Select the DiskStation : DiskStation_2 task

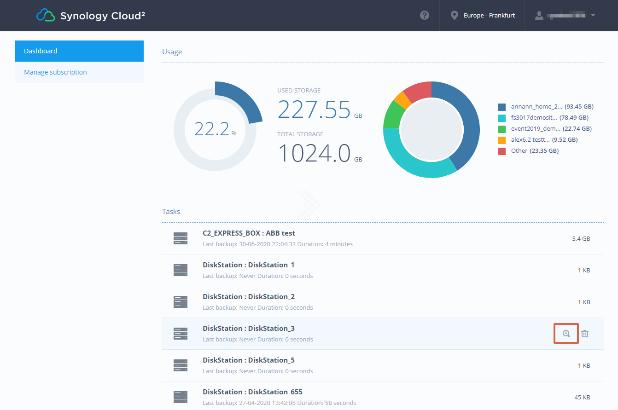249,297
